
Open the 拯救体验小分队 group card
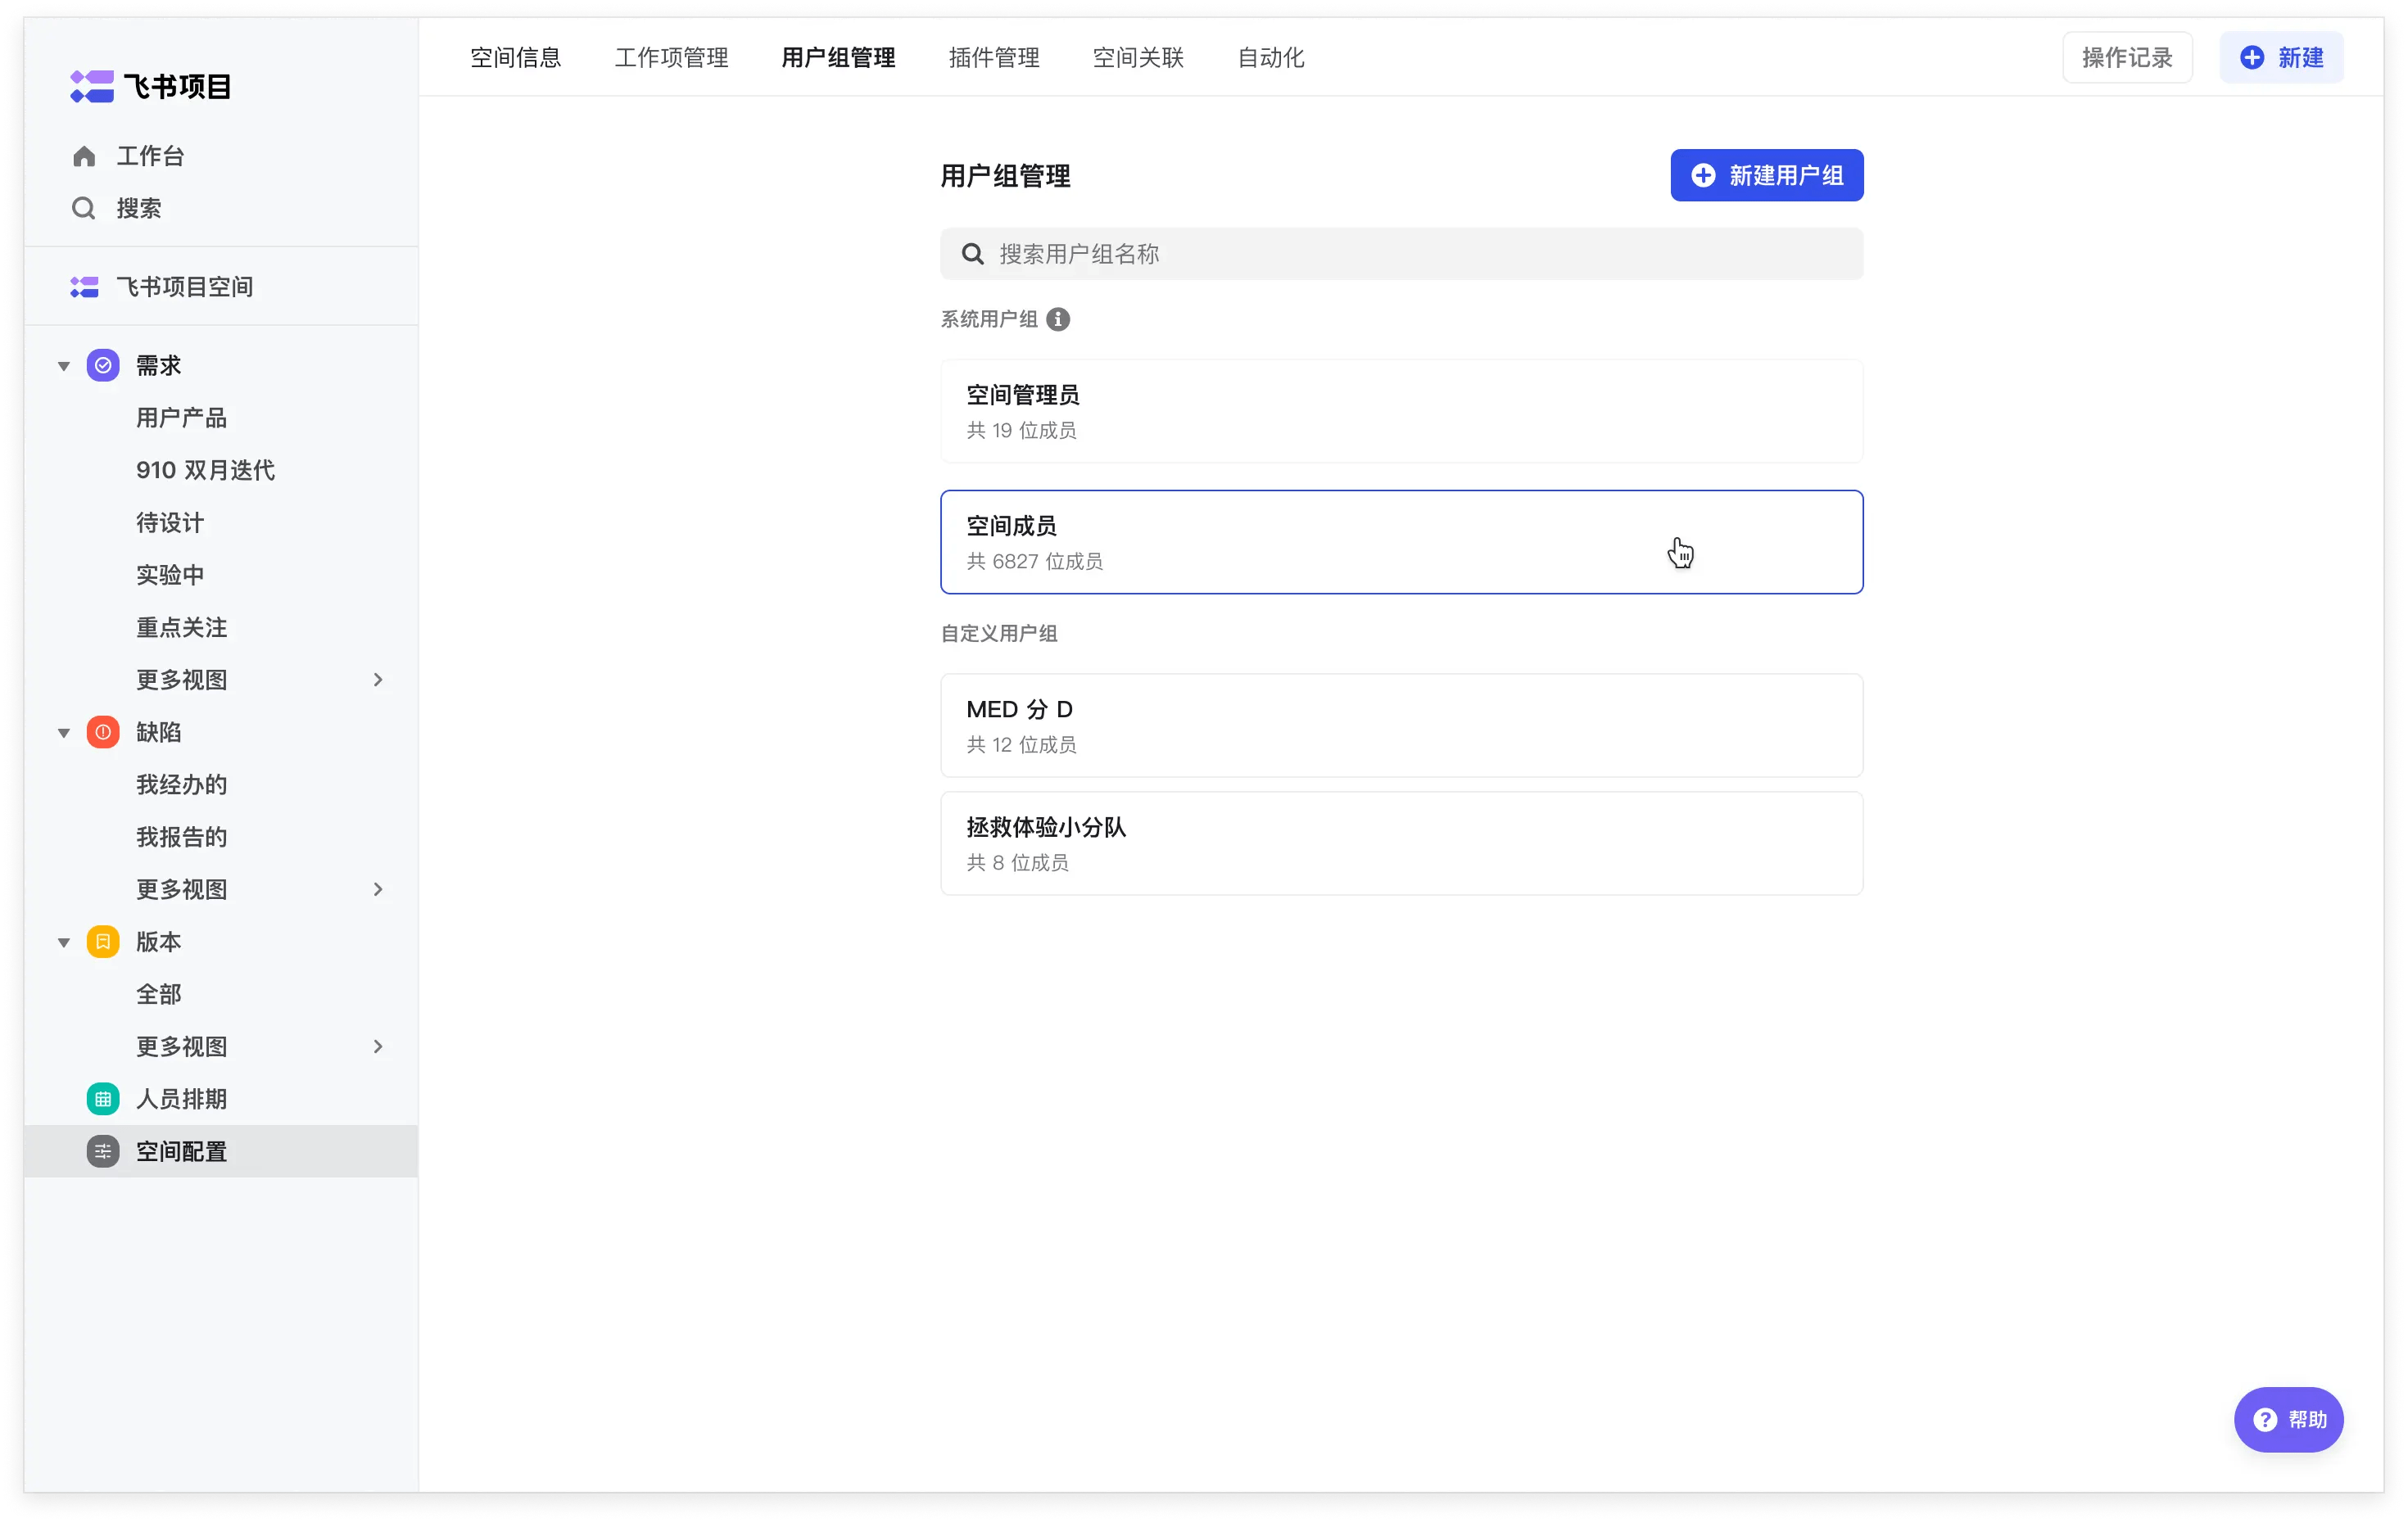[1401, 843]
